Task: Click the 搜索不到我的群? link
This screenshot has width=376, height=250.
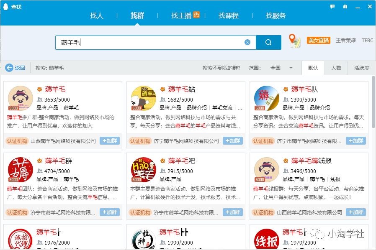Action: (x=221, y=68)
